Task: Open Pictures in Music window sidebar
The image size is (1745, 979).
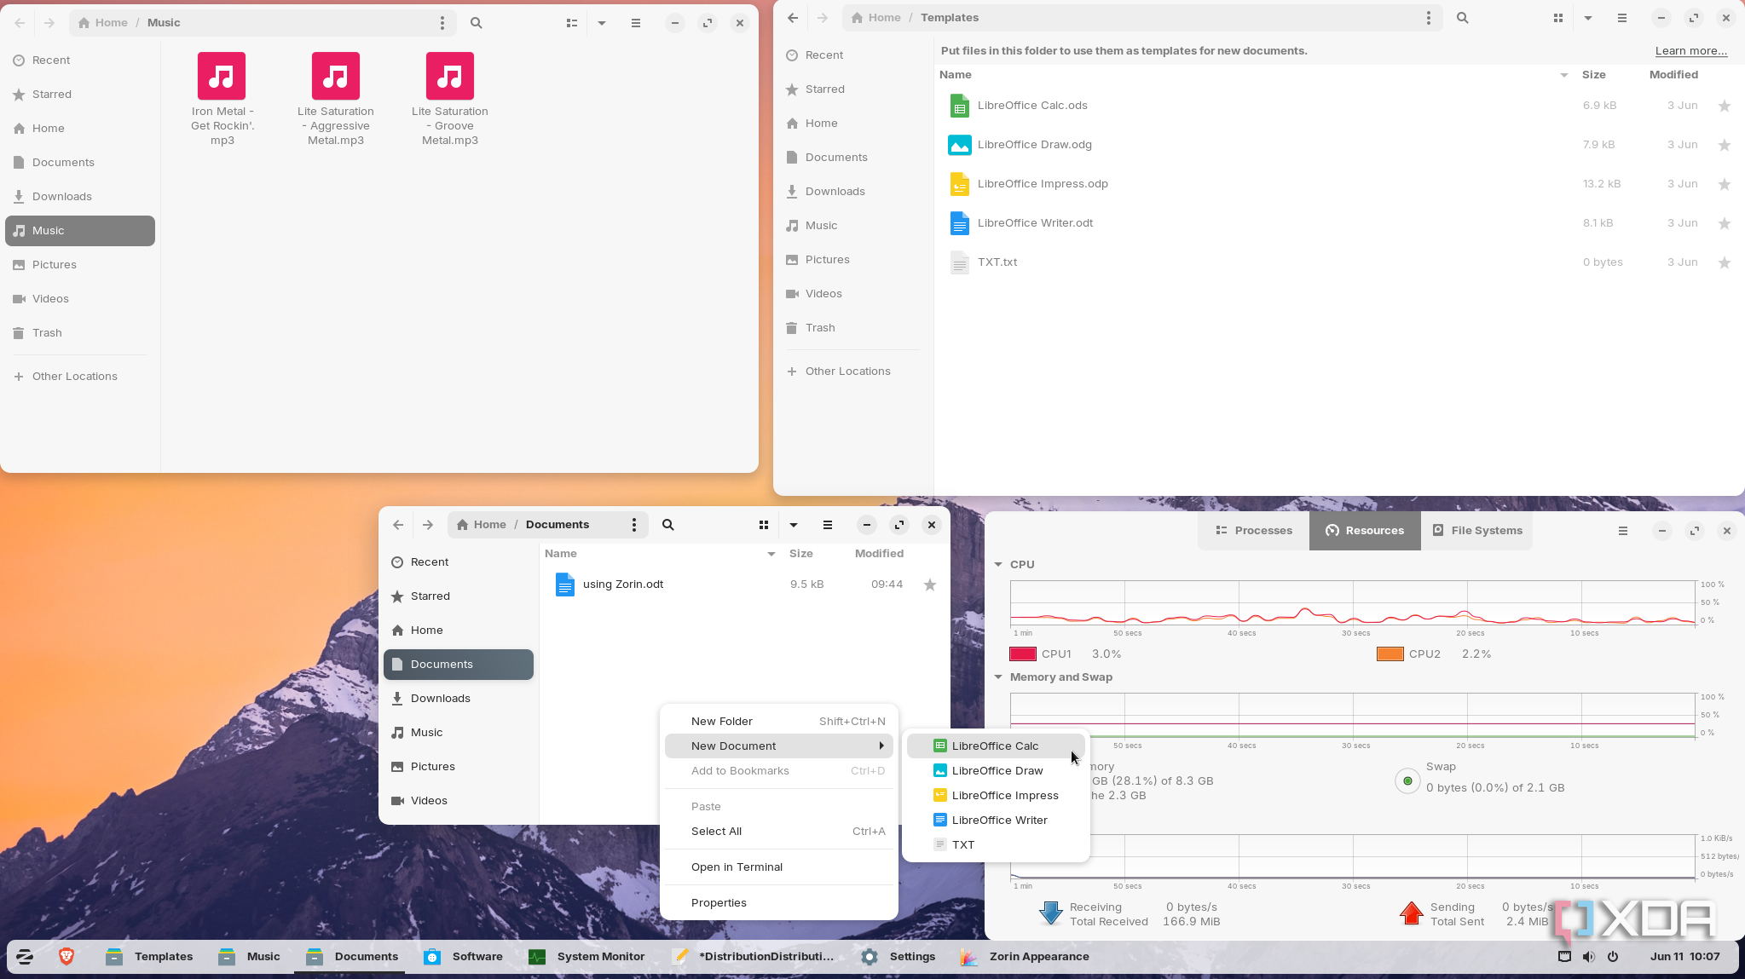Action: [80, 265]
